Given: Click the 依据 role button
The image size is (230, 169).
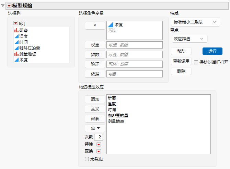Looking at the screenshot, I should pos(95,74).
